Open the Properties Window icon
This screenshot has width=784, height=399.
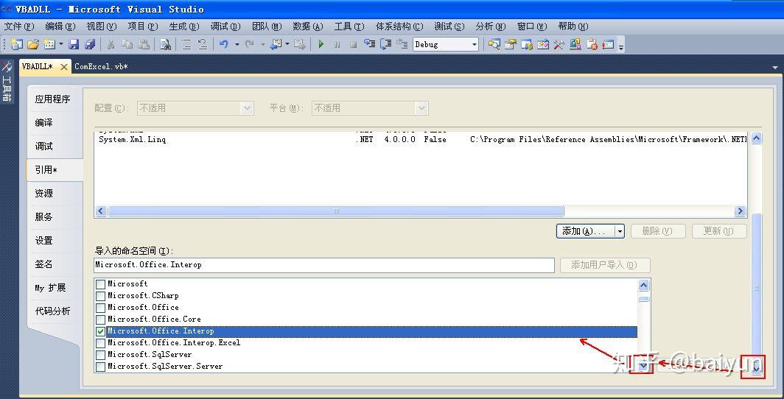coord(510,44)
